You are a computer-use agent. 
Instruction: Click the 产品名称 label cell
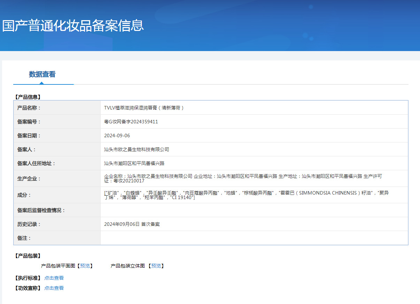29,108
